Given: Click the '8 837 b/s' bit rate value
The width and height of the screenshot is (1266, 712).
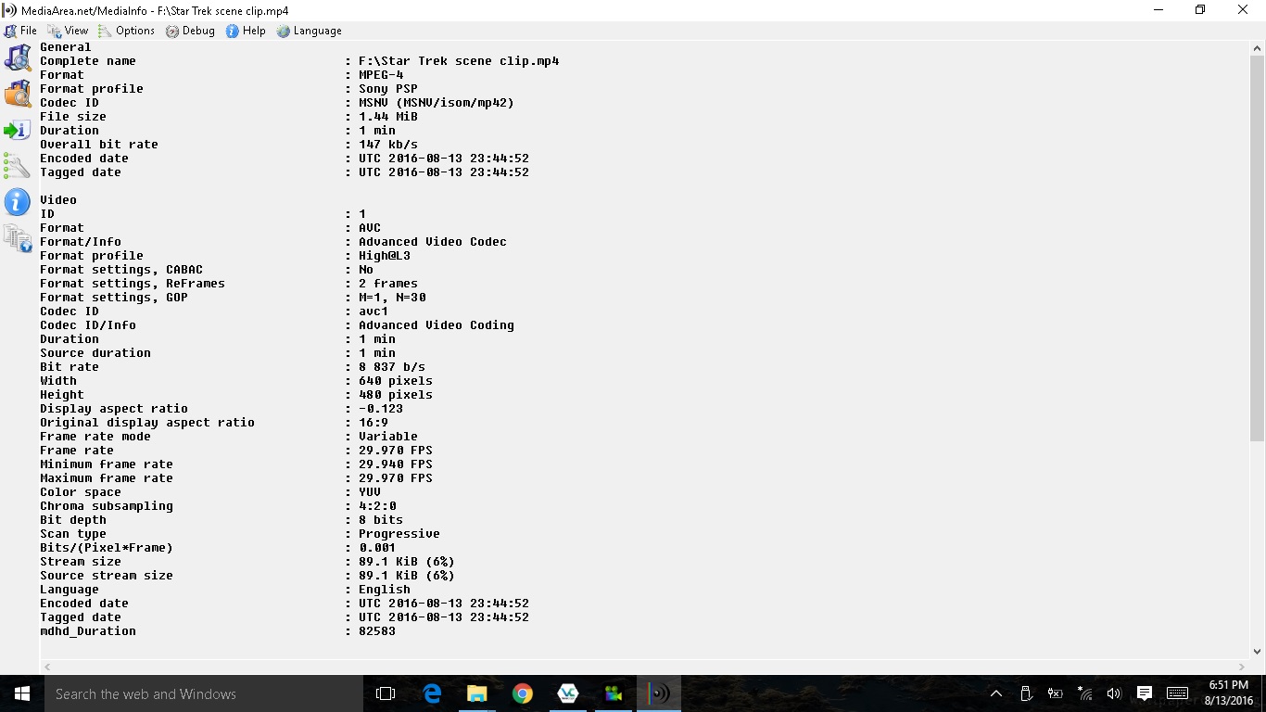Looking at the screenshot, I should click(x=392, y=367).
